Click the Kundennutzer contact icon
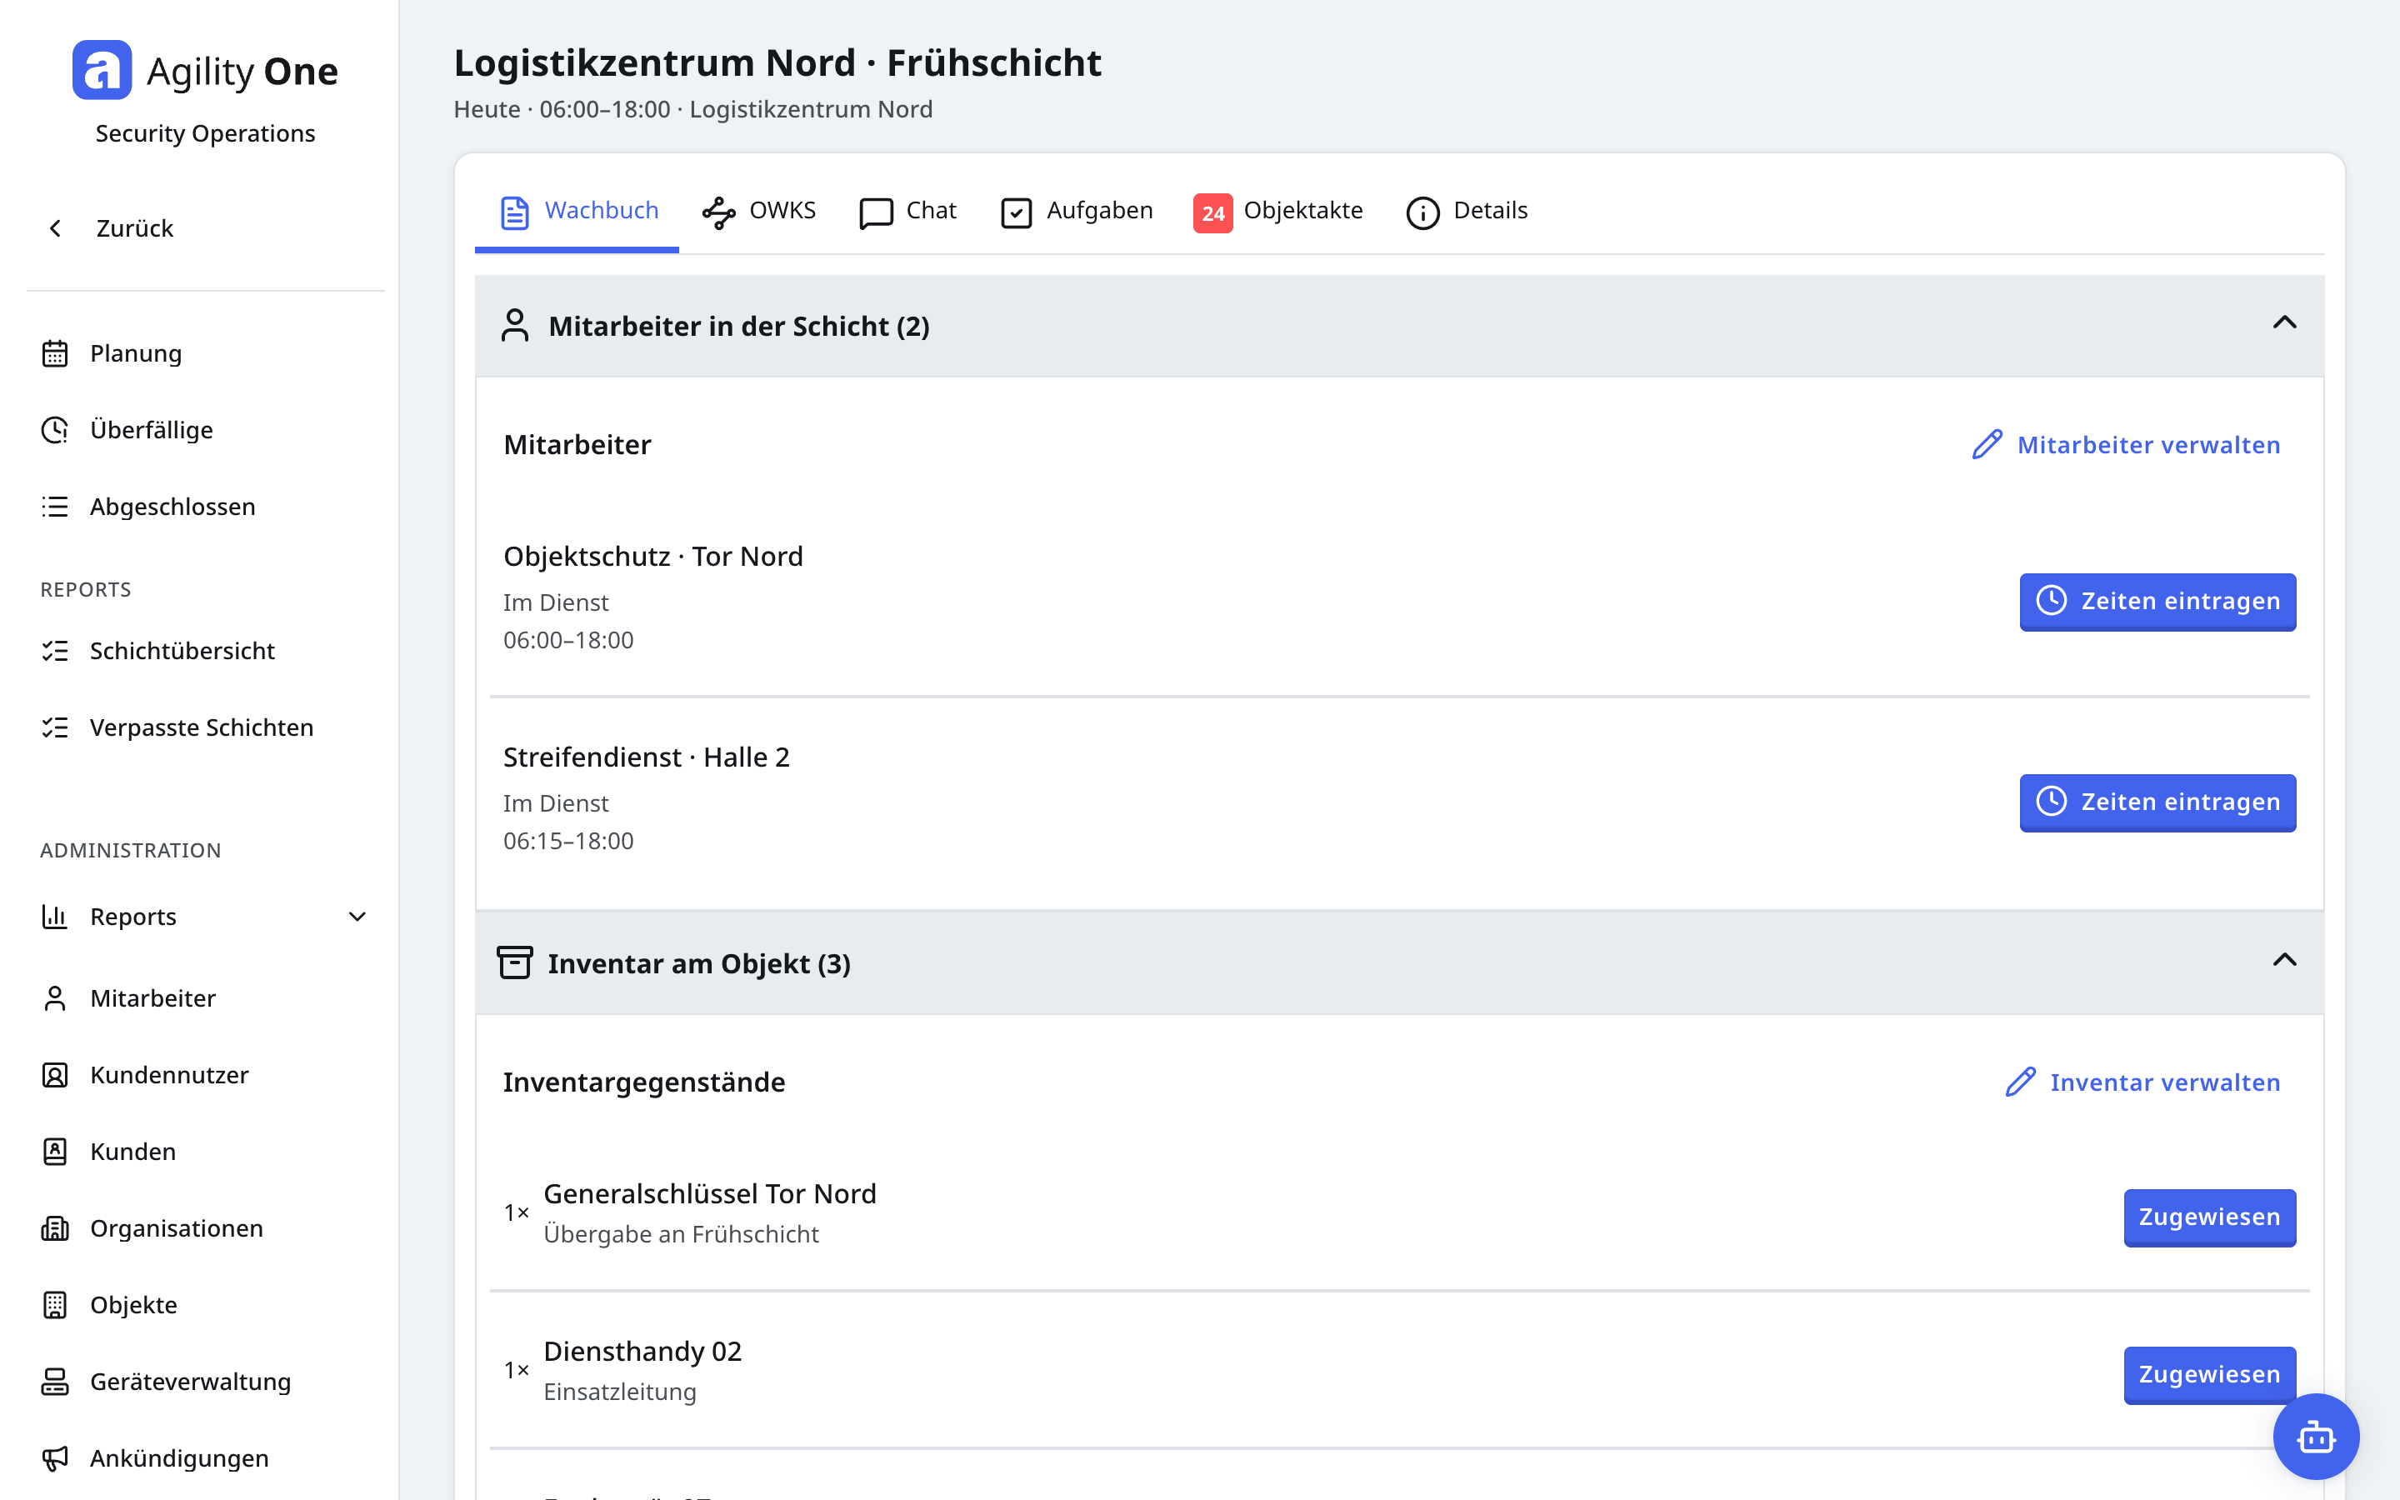 click(56, 1074)
